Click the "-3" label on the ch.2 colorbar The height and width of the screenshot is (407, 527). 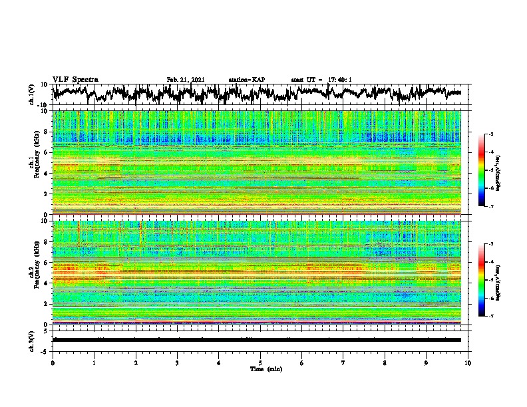(491, 244)
